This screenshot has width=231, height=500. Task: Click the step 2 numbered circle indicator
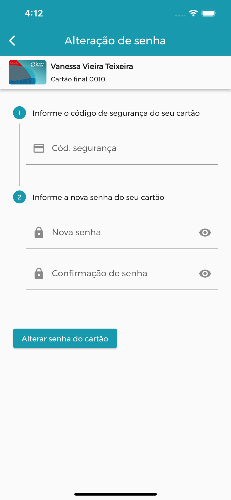19,197
